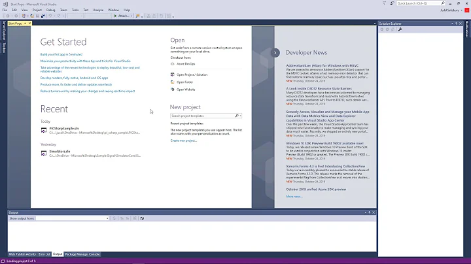Open Output panel window position dropdown
Viewport: 471px width, 264px height.
point(365,212)
